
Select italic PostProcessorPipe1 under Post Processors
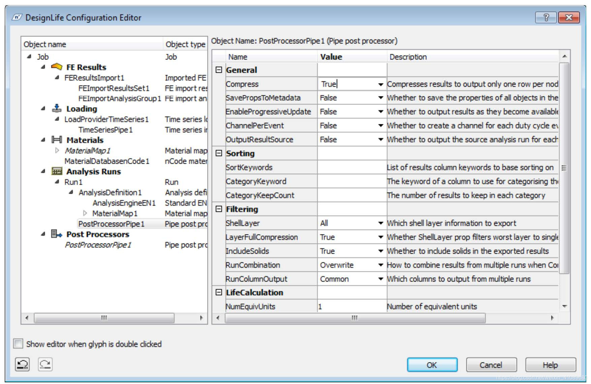tap(98, 245)
